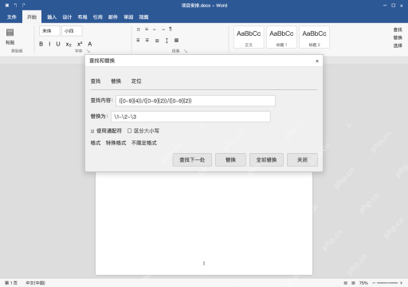
Task: Close the 查找和替换 dialog with X
Action: tap(317, 61)
